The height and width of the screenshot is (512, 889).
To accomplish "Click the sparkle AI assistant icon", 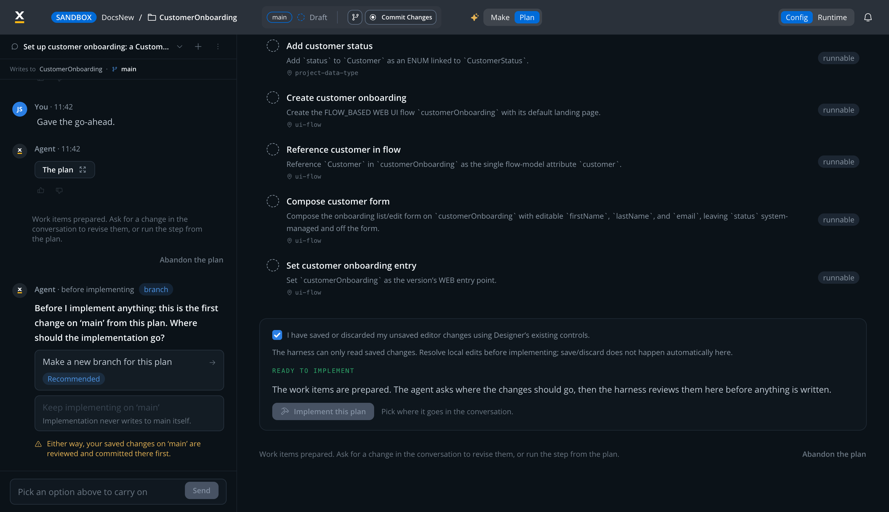I will click(474, 17).
